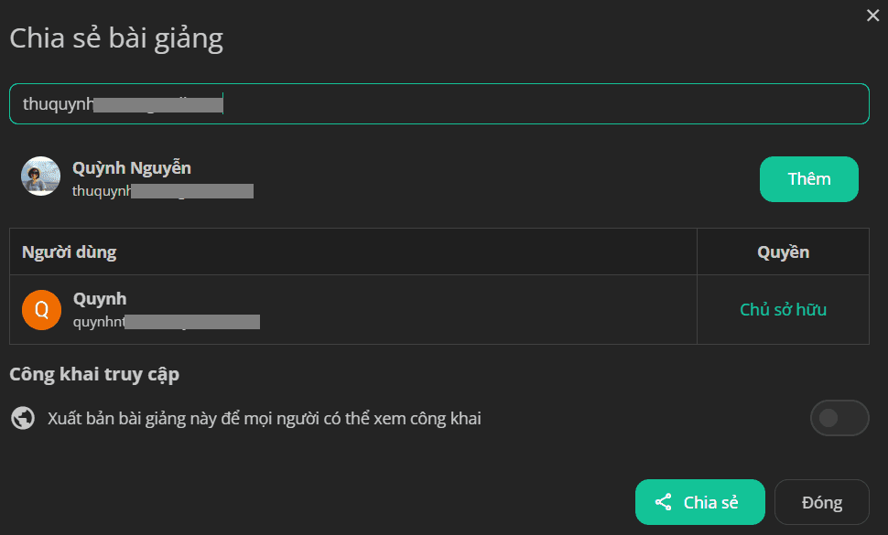The height and width of the screenshot is (535, 888).
Task: Click the Công khai truy cập heading
Action: (x=94, y=374)
